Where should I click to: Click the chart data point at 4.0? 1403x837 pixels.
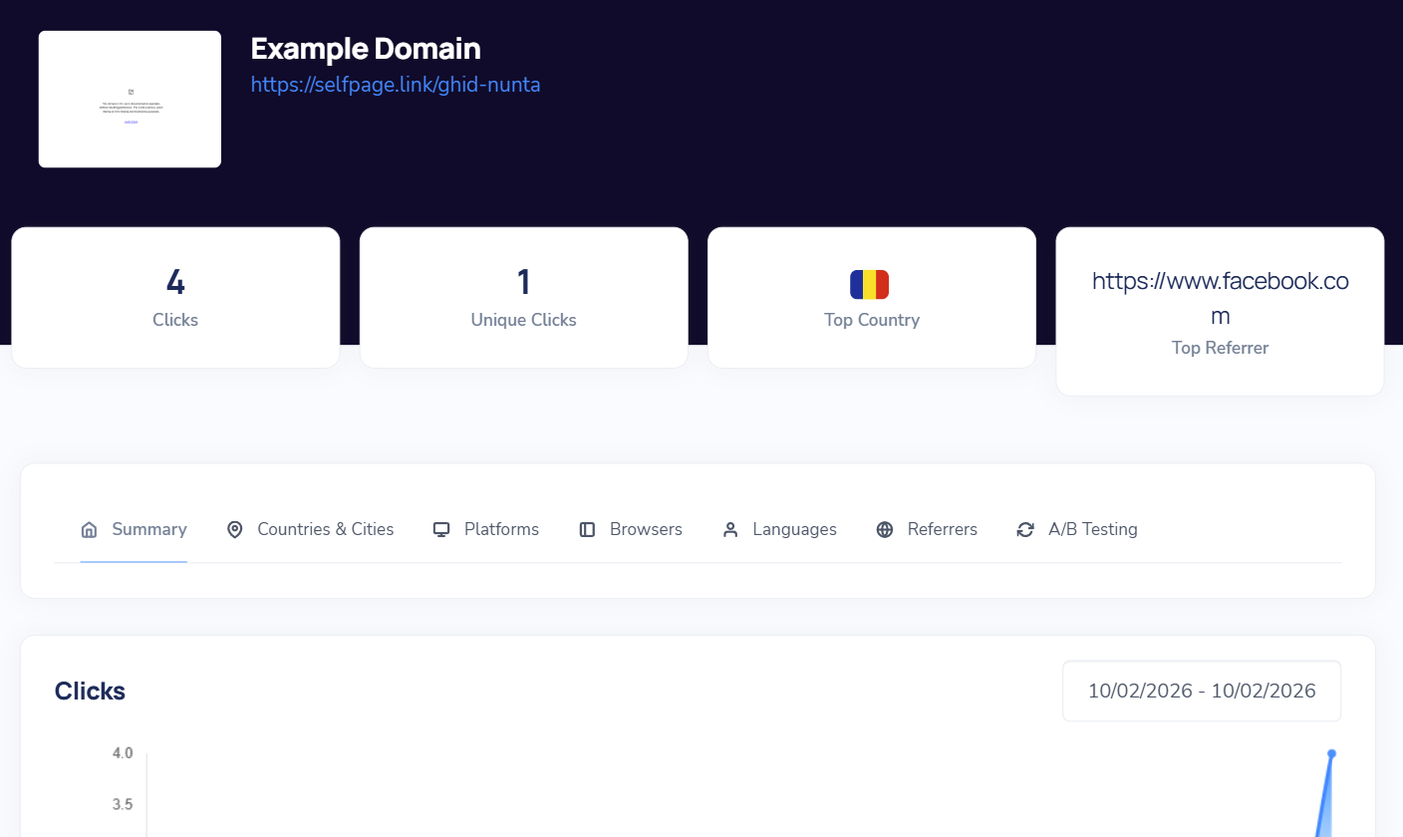tap(1331, 753)
